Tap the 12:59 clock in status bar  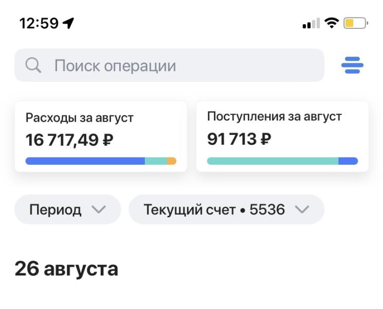[x=39, y=23]
